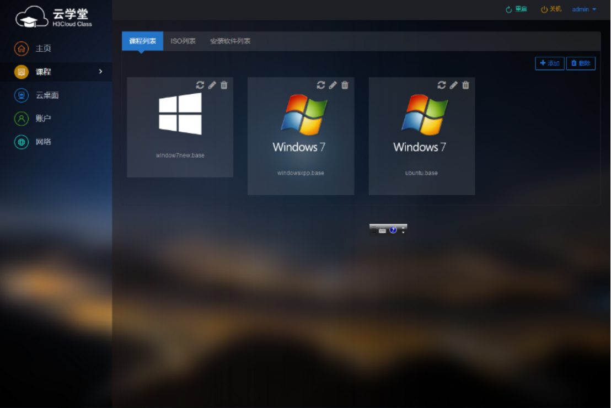Click the 重启 restart button
The height and width of the screenshot is (408, 611).
pos(516,9)
